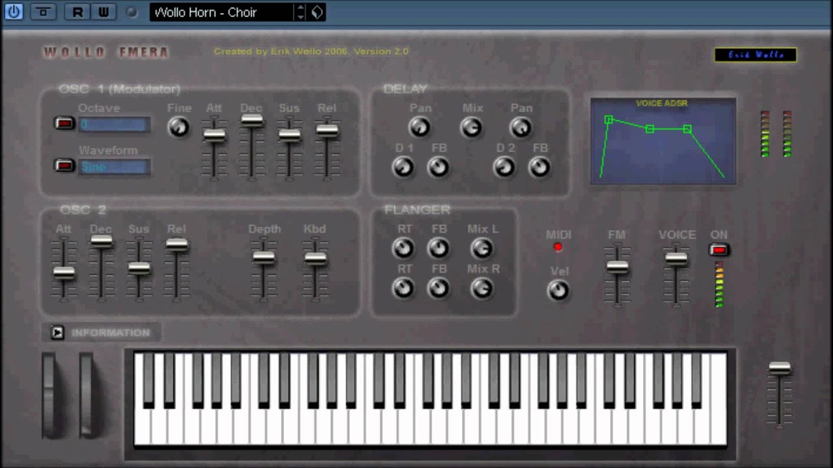Adjust the OSC 1 Rel slider
The height and width of the screenshot is (468, 833).
[x=327, y=129]
